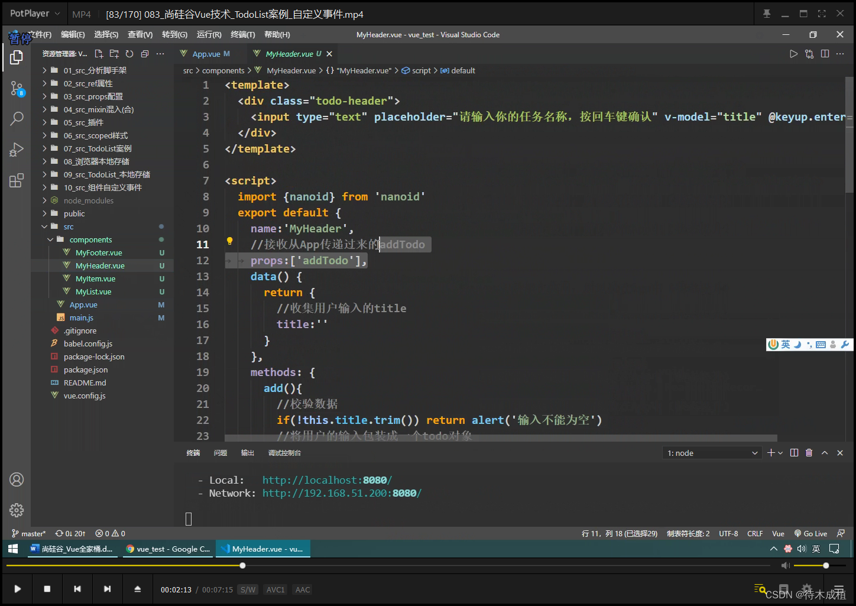Image resolution: width=856 pixels, height=606 pixels.
Task: Click errors and warnings count in status bar
Action: 111,533
